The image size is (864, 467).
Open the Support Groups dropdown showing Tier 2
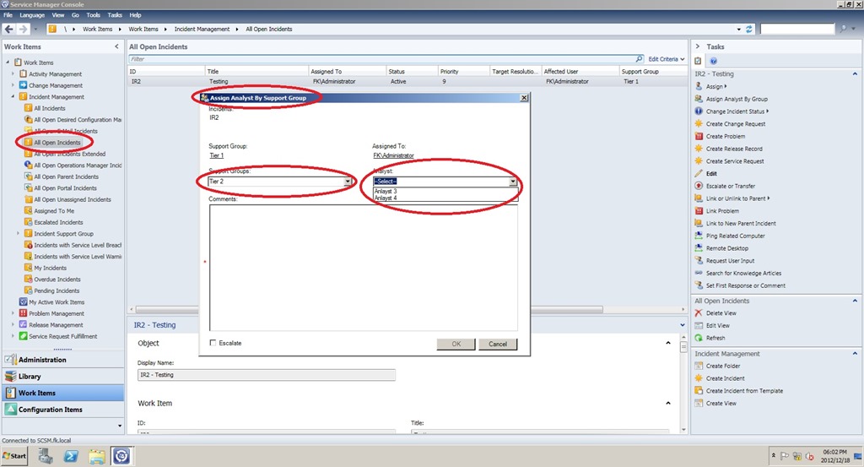pyautogui.click(x=348, y=182)
